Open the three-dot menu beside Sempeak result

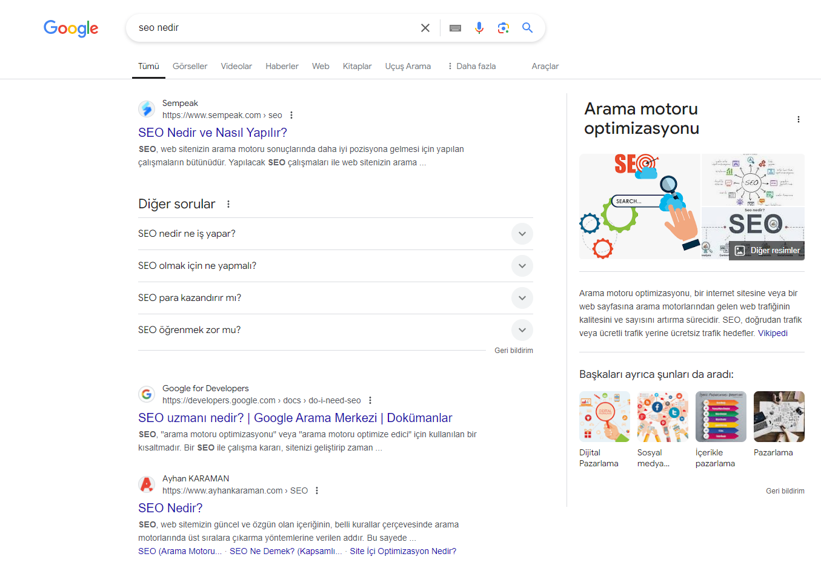291,115
